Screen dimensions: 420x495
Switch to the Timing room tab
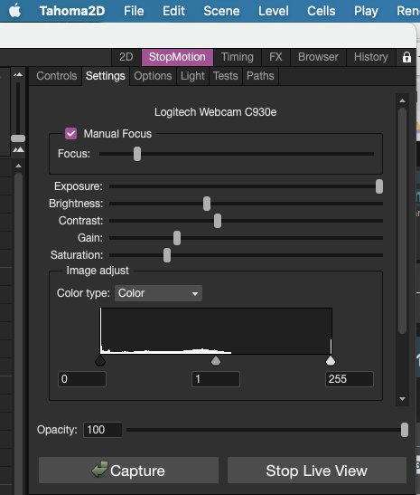[x=238, y=57]
